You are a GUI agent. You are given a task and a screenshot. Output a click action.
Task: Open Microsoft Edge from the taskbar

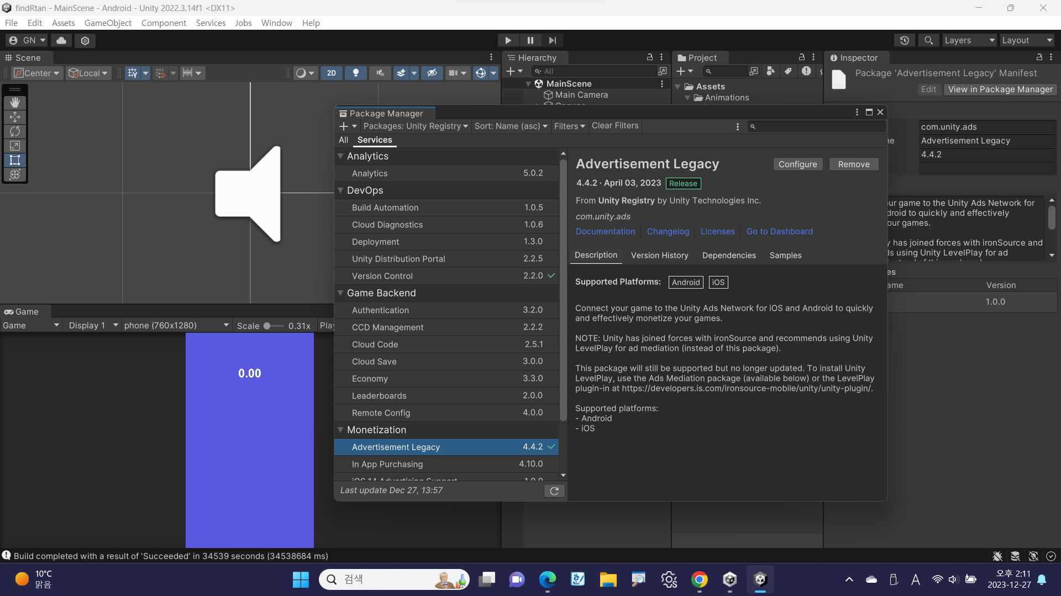[547, 579]
